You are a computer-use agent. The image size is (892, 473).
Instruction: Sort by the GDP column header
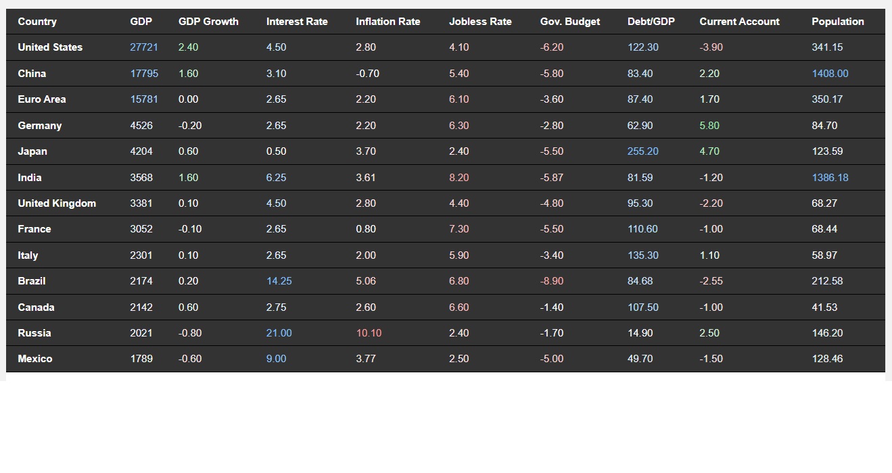(141, 22)
